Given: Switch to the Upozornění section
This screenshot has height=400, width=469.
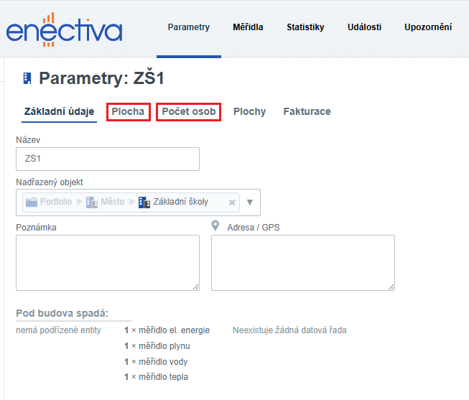Looking at the screenshot, I should click(x=428, y=27).
